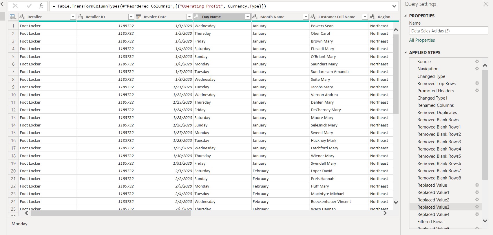Select the cell 'Sundaresam Amanda'
This screenshot has width=493, height=235.
[x=339, y=71]
